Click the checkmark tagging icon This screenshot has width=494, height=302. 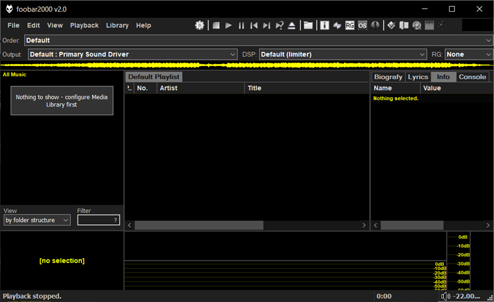[391, 25]
